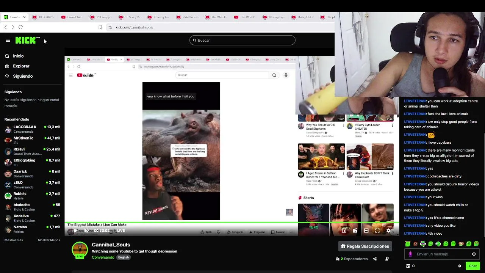Click 'Why Elephants DON'T Think You're Cute' video
This screenshot has width=485, height=273.
(372, 175)
